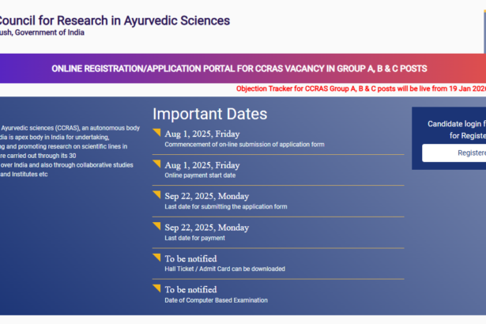Image resolution: width=486 pixels, height=324 pixels.
Task: Select the yellow marker beside the Hall Ticket entry
Action: tap(156, 257)
